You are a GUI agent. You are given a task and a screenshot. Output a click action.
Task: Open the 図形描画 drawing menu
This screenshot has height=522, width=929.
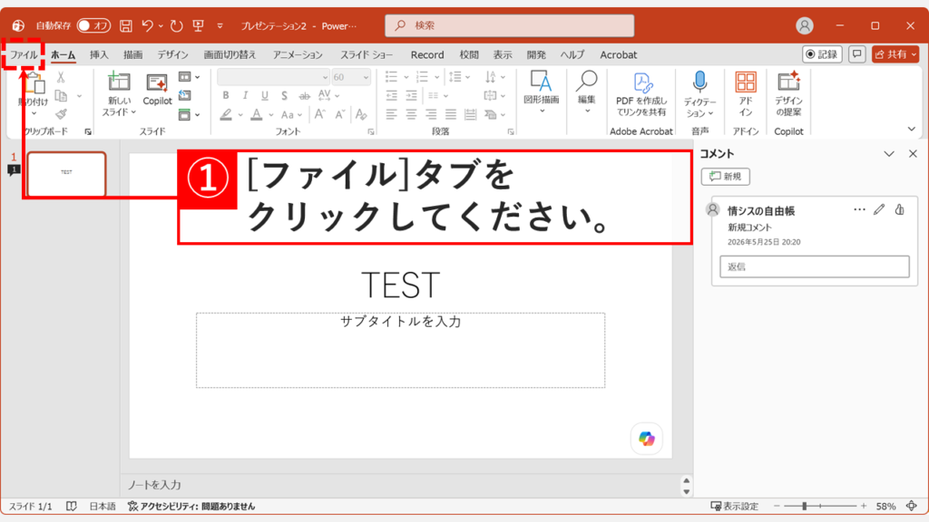point(541,92)
